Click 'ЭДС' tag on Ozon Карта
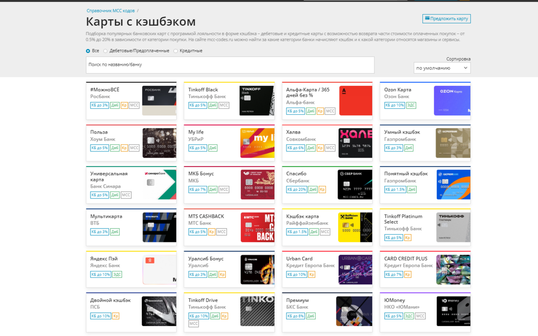The image size is (538, 336). tap(411, 105)
